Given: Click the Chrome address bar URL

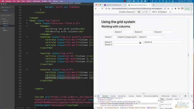Looking at the screenshot, I should click(x=137, y=9).
